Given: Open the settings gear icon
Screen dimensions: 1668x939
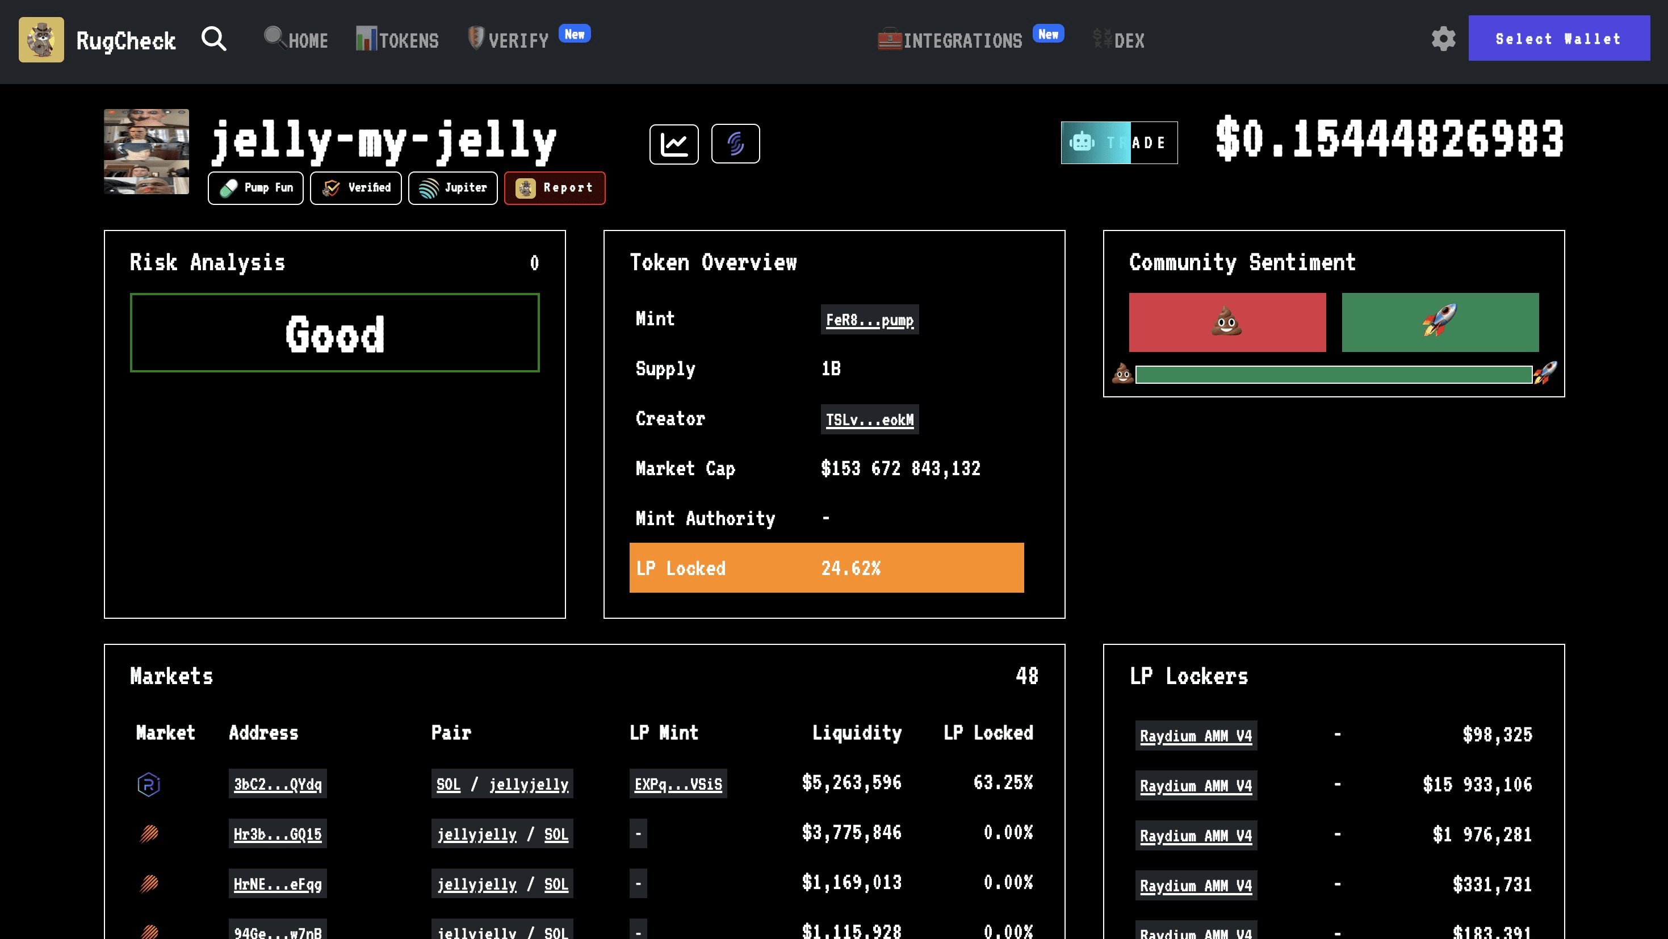Looking at the screenshot, I should pyautogui.click(x=1443, y=39).
